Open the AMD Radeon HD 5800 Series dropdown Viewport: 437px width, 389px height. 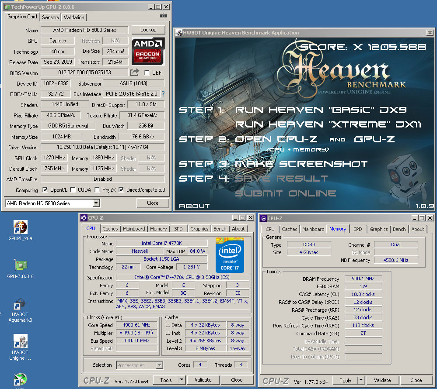click(96, 203)
